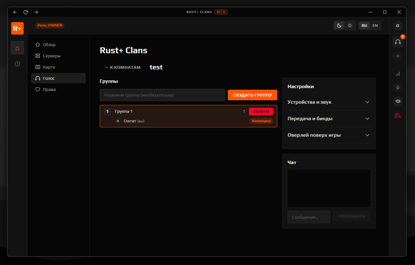
Task: Expand the Устройства и звук section
Action: pos(329,102)
